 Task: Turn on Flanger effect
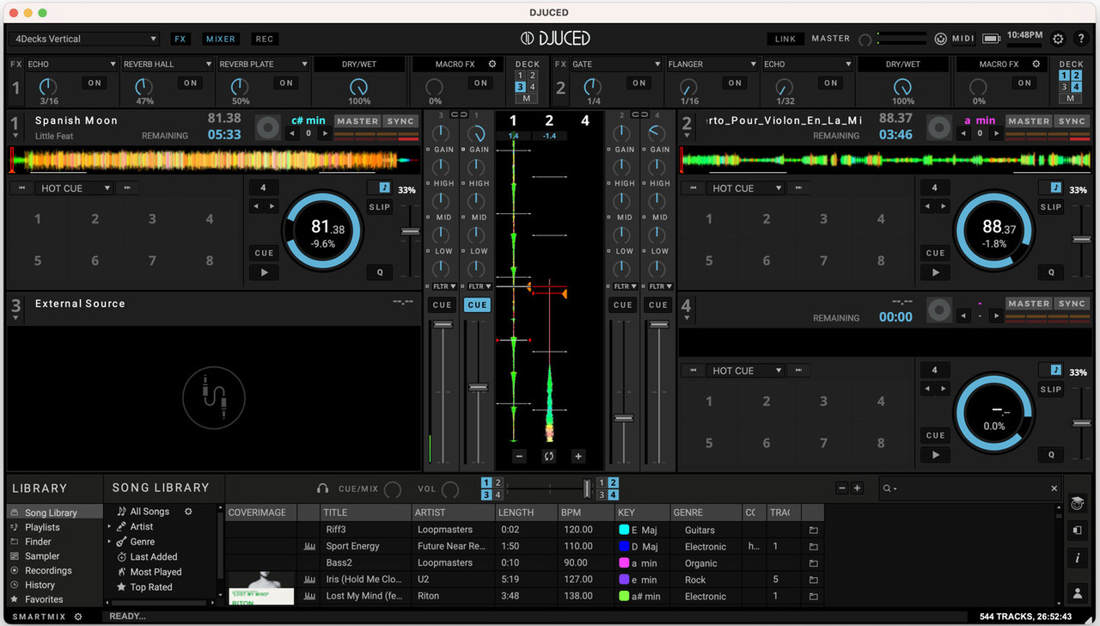click(735, 83)
